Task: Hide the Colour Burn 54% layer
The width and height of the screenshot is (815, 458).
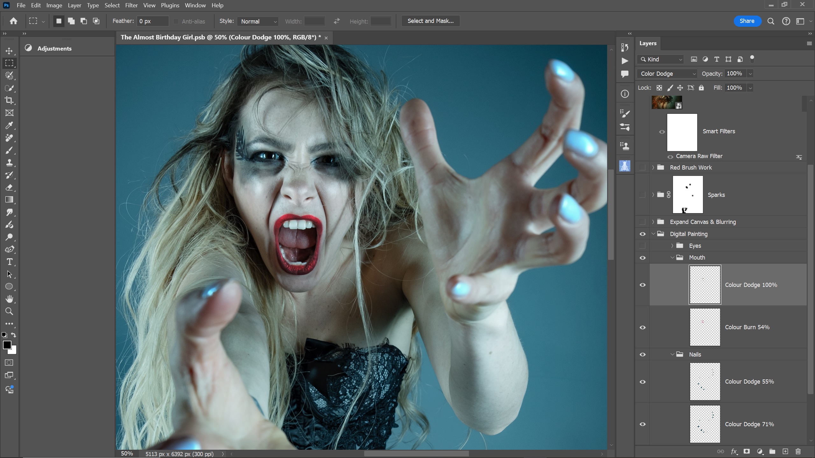Action: [x=643, y=327]
